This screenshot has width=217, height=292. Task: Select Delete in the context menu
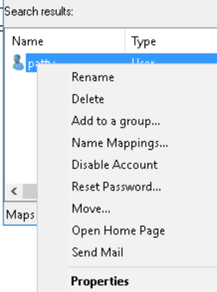click(x=88, y=99)
